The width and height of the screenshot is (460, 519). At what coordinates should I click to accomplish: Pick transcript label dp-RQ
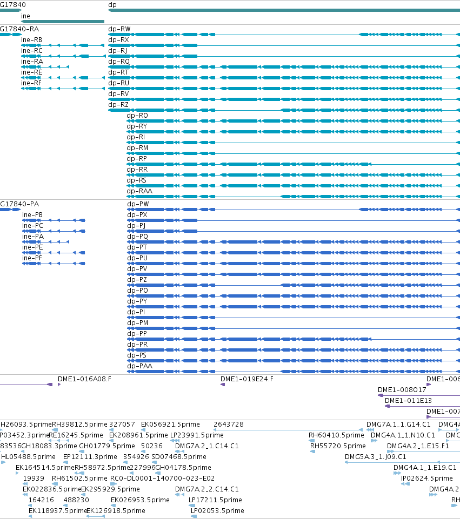point(119,62)
